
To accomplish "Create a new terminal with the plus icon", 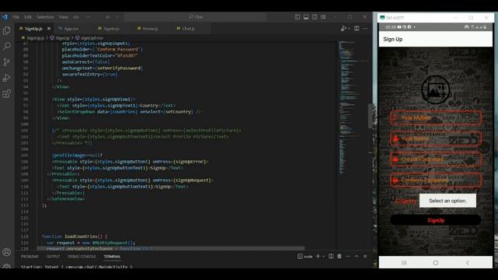I will pyautogui.click(x=318, y=257).
